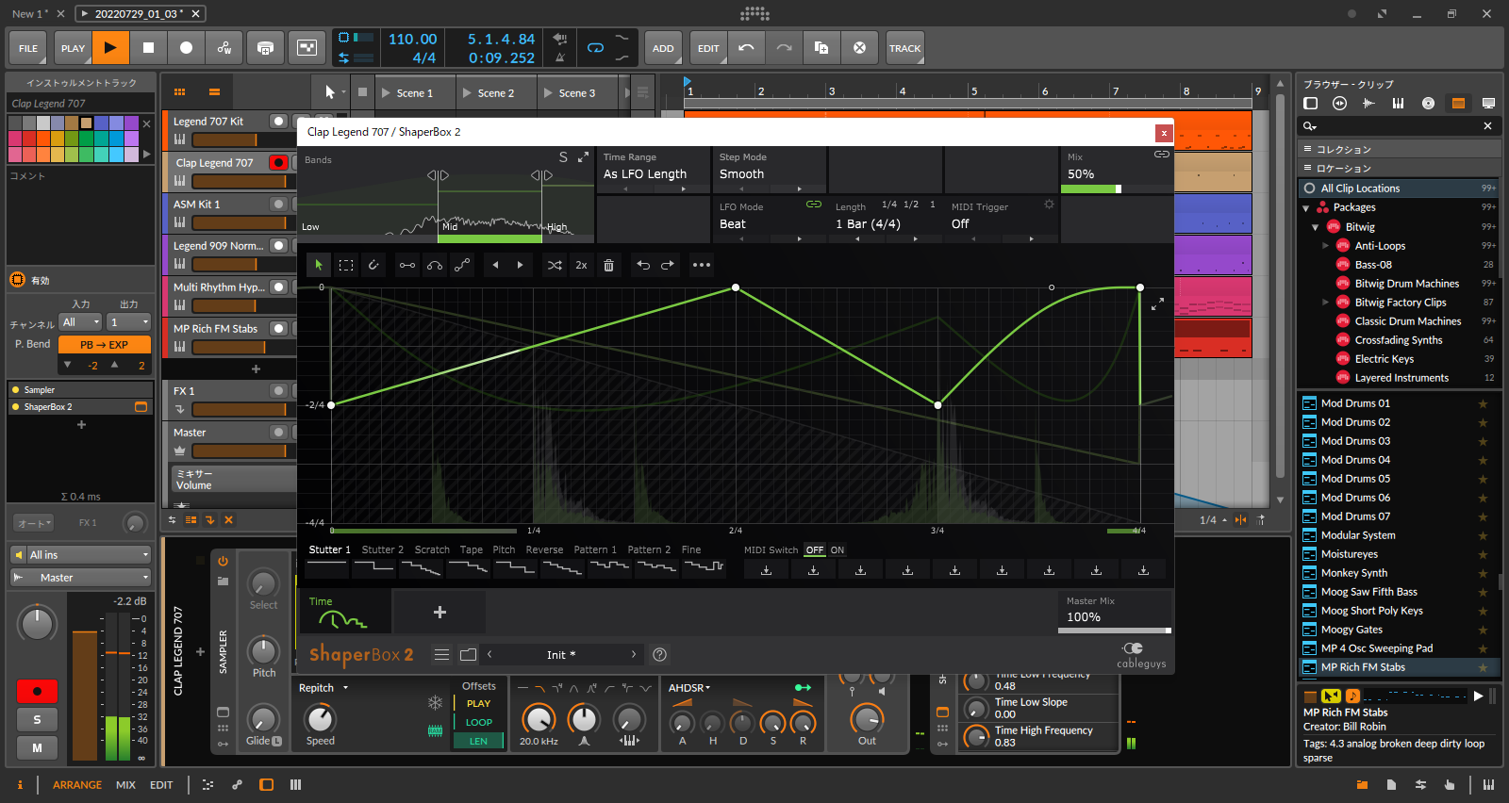Select the Mod Drums 03 clip
Screen dimensions: 1509x803
(1355, 441)
